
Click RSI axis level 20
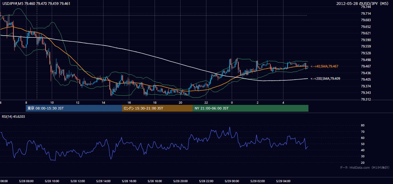[363, 163]
